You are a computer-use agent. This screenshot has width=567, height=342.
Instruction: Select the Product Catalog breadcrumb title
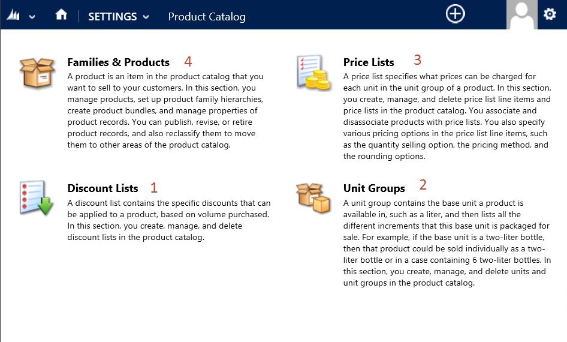pos(207,17)
